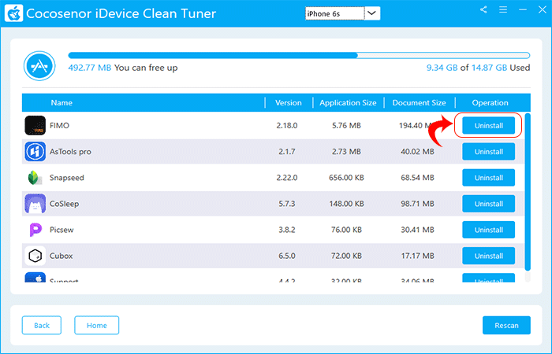Uninstall CoSleep
Screen dimensions: 552x354
pos(489,203)
